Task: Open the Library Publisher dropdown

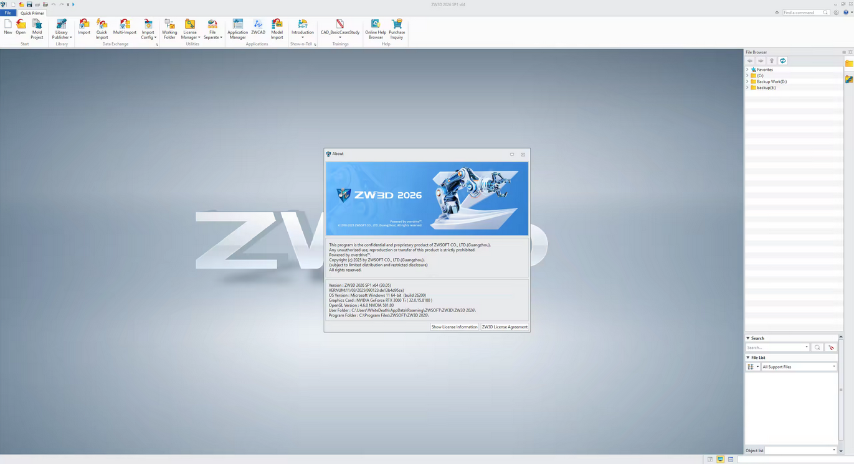Action: pyautogui.click(x=62, y=29)
